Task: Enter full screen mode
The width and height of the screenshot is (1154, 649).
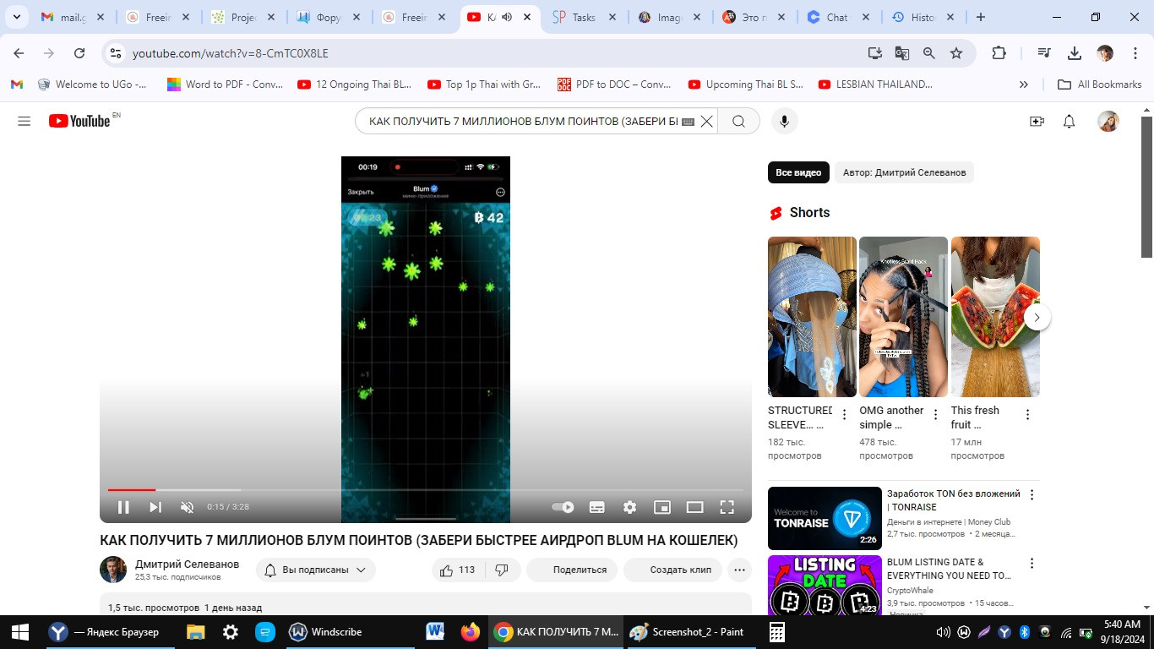Action: pos(727,507)
